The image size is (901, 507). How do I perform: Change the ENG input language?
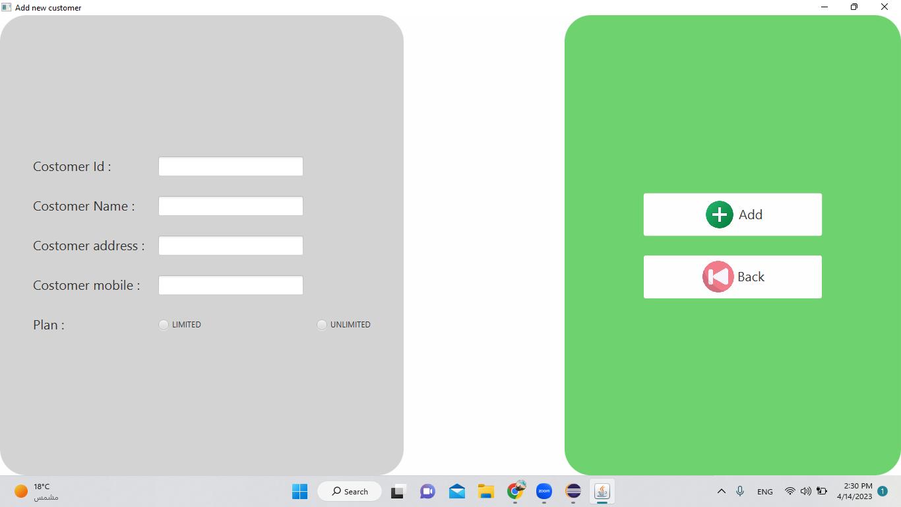coord(765,492)
